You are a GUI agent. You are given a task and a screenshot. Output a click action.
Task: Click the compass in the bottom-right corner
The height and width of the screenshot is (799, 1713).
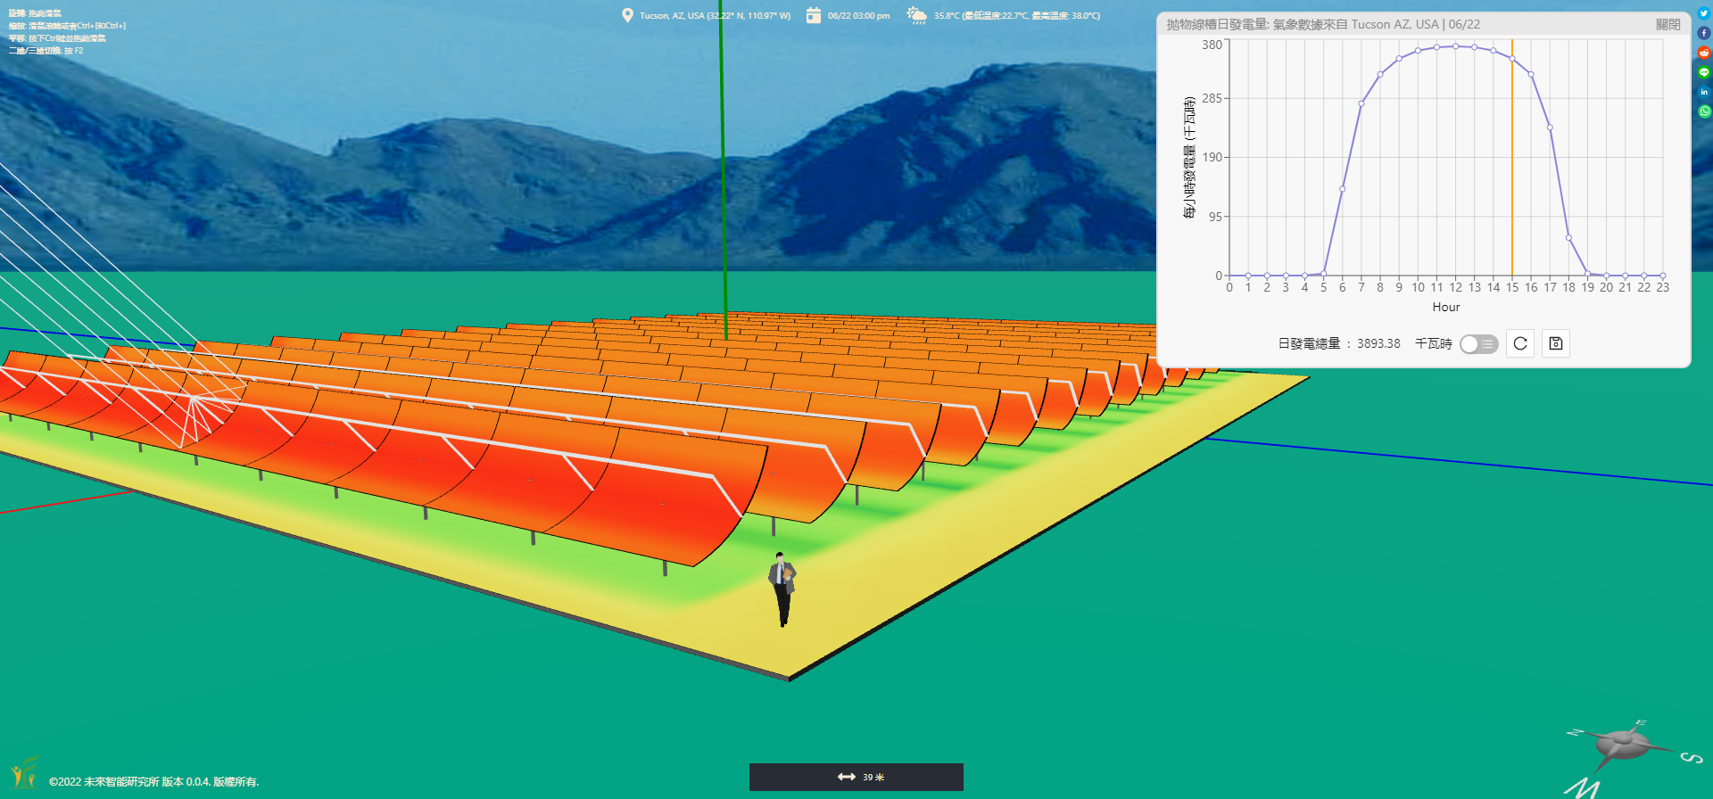click(1623, 745)
